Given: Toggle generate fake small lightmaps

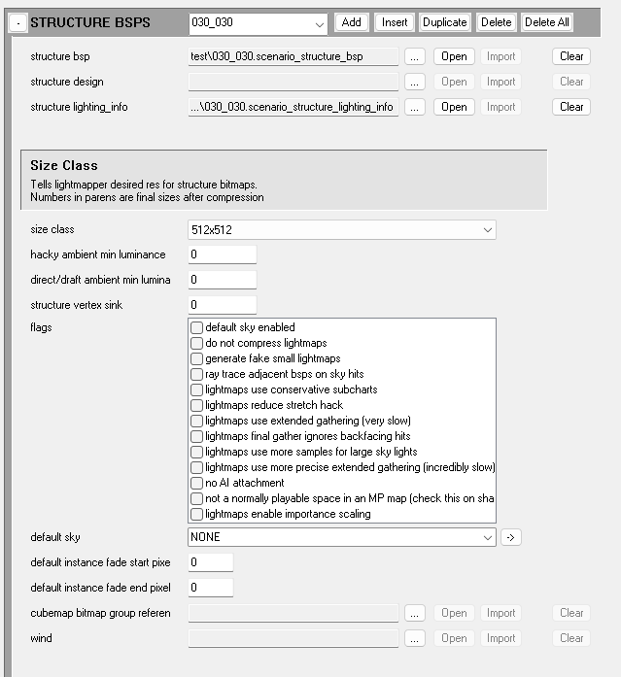Looking at the screenshot, I should coord(197,358).
